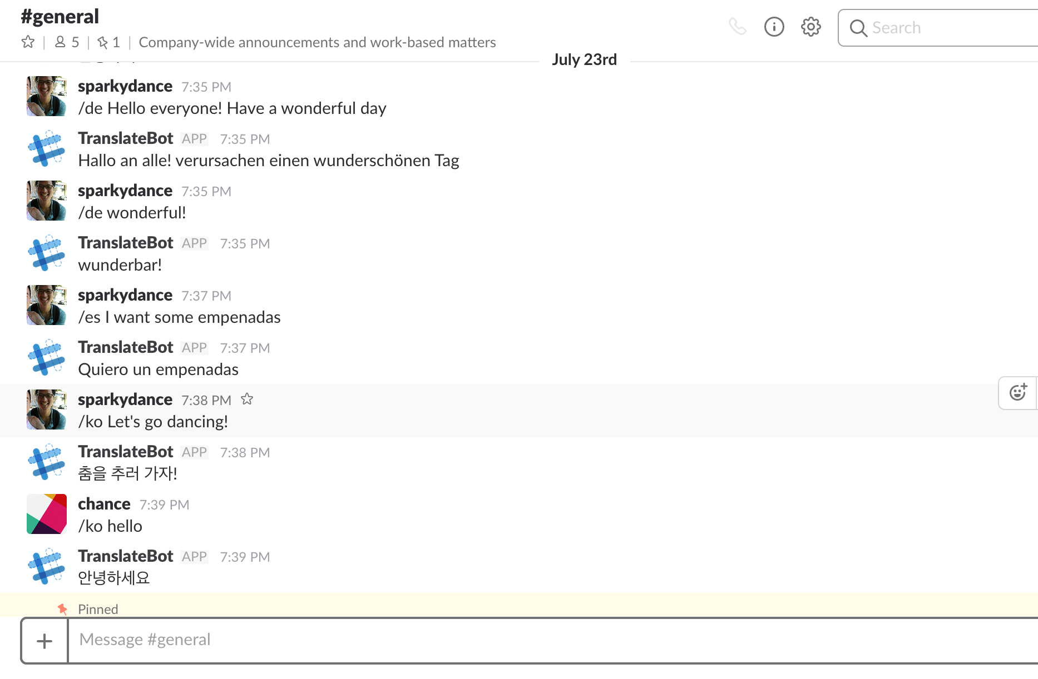Click the search magnifier icon
Viewport: 1038px width, 679px height.
pyautogui.click(x=858, y=28)
